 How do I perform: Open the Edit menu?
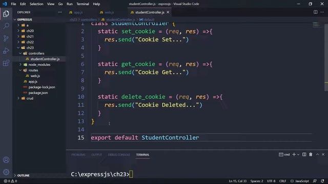click(x=23, y=4)
